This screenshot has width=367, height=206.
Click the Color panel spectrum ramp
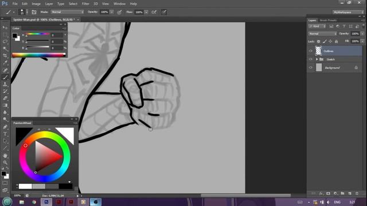(38, 55)
